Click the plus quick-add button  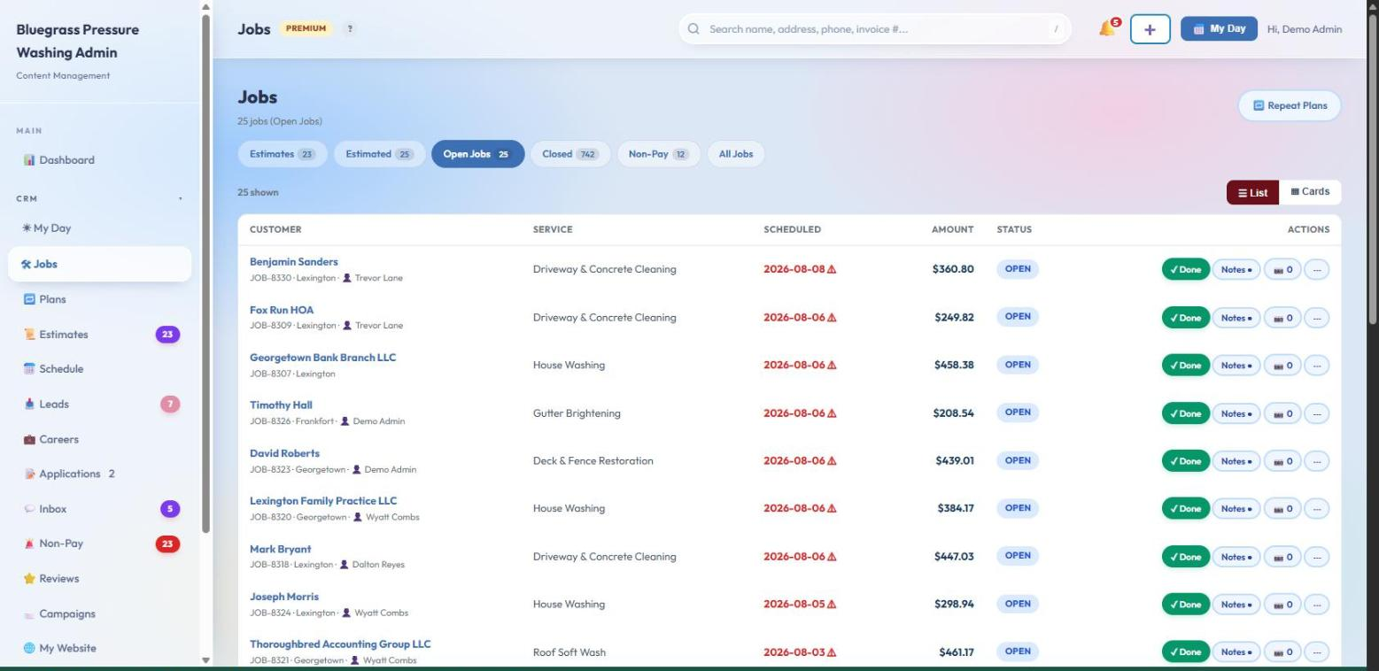point(1150,28)
